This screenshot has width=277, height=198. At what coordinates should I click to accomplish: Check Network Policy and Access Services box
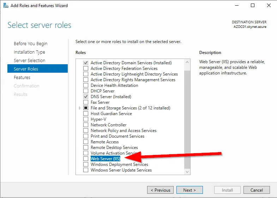pyautogui.click(x=86, y=131)
